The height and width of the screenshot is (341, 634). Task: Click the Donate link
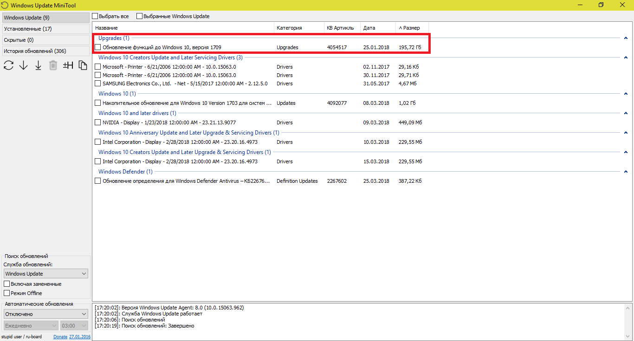click(60, 337)
